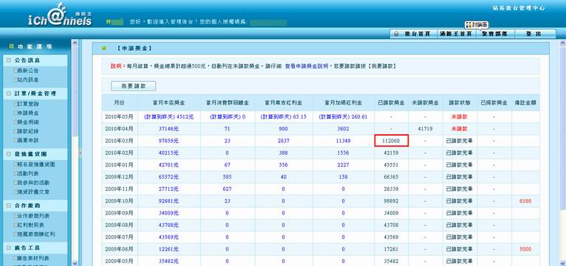The width and height of the screenshot is (566, 266).
Task: Open 報名發燒鑑貨團 in the sidebar
Action: click(x=36, y=164)
